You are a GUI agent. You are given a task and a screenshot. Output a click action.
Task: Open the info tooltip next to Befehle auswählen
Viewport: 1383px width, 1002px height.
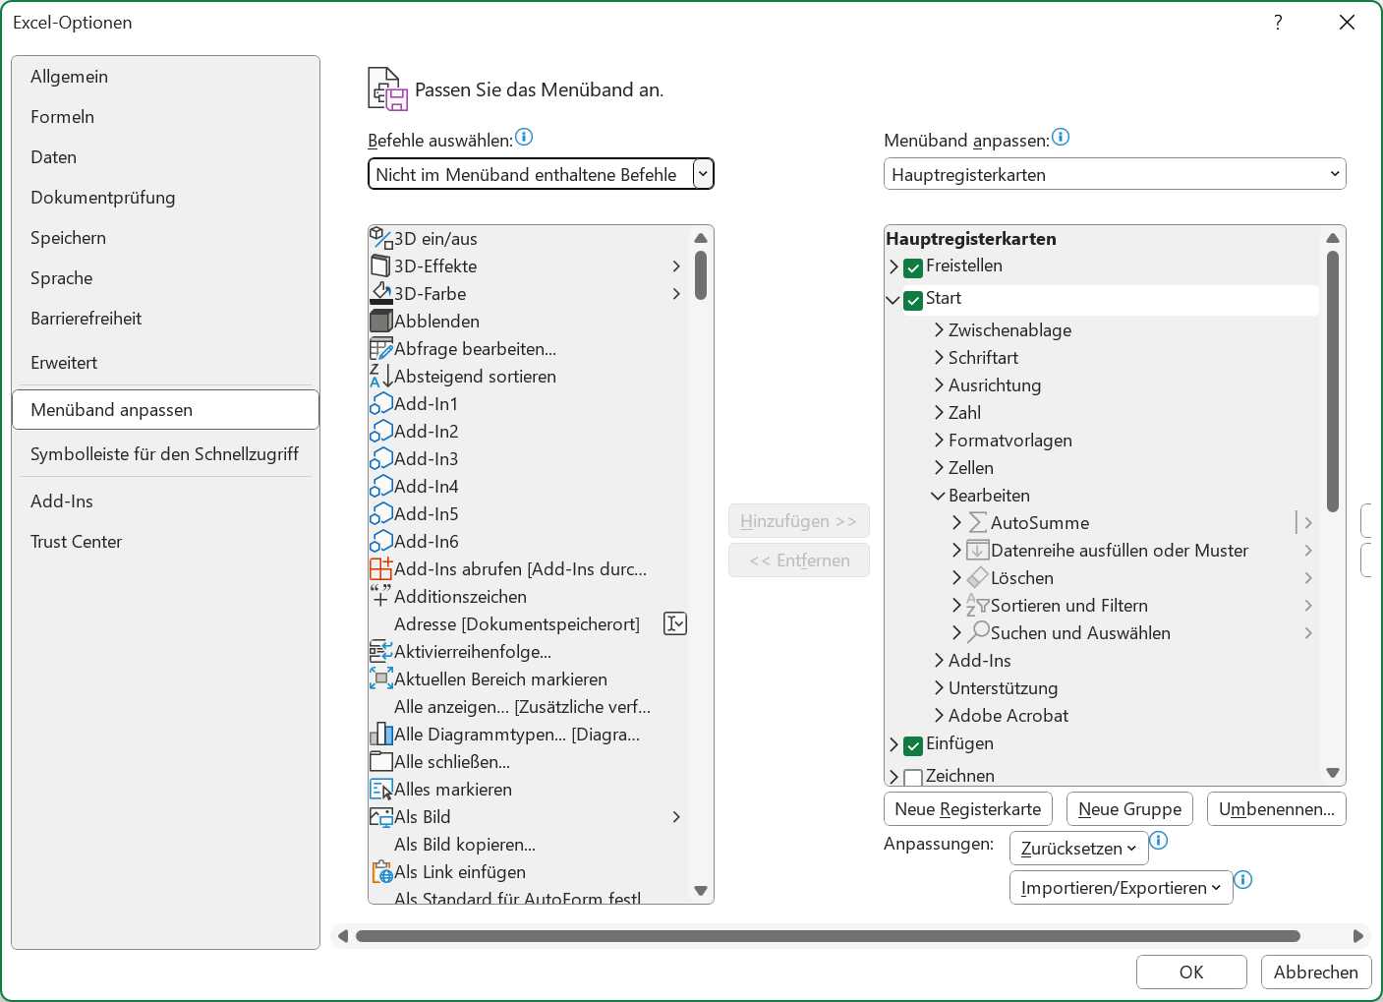(525, 138)
